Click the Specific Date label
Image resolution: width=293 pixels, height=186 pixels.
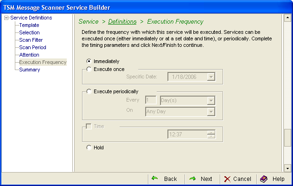141,77
